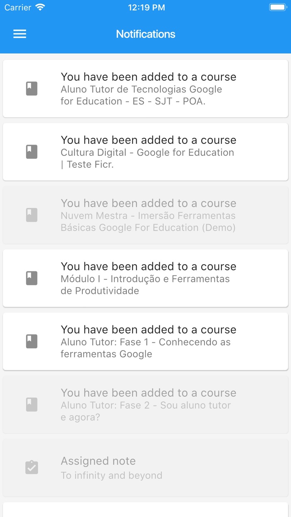
Task: Click the course flag icon on the SJT-POA notification
Action: tap(32, 88)
